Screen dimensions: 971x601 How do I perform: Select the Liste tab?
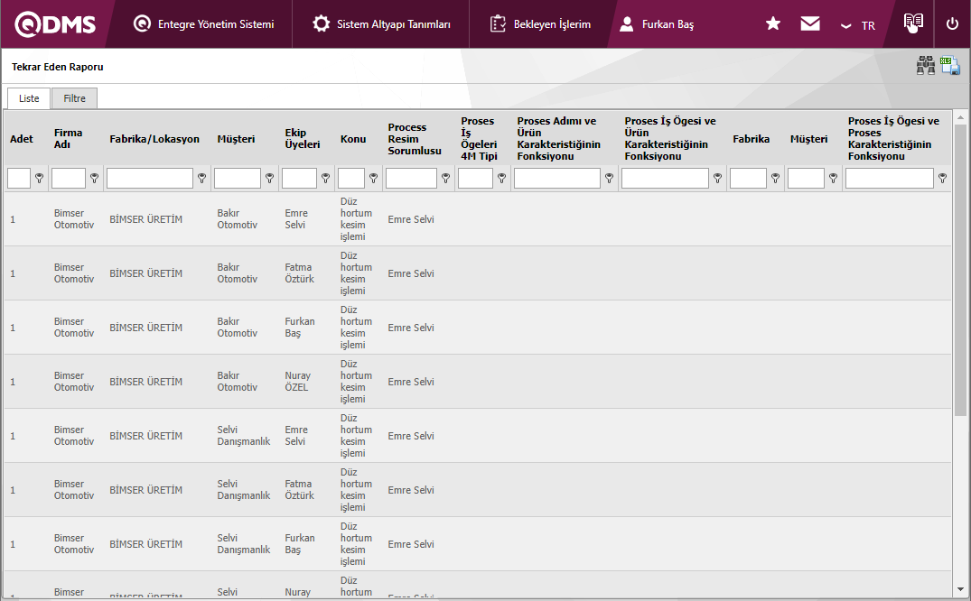pyautogui.click(x=29, y=98)
